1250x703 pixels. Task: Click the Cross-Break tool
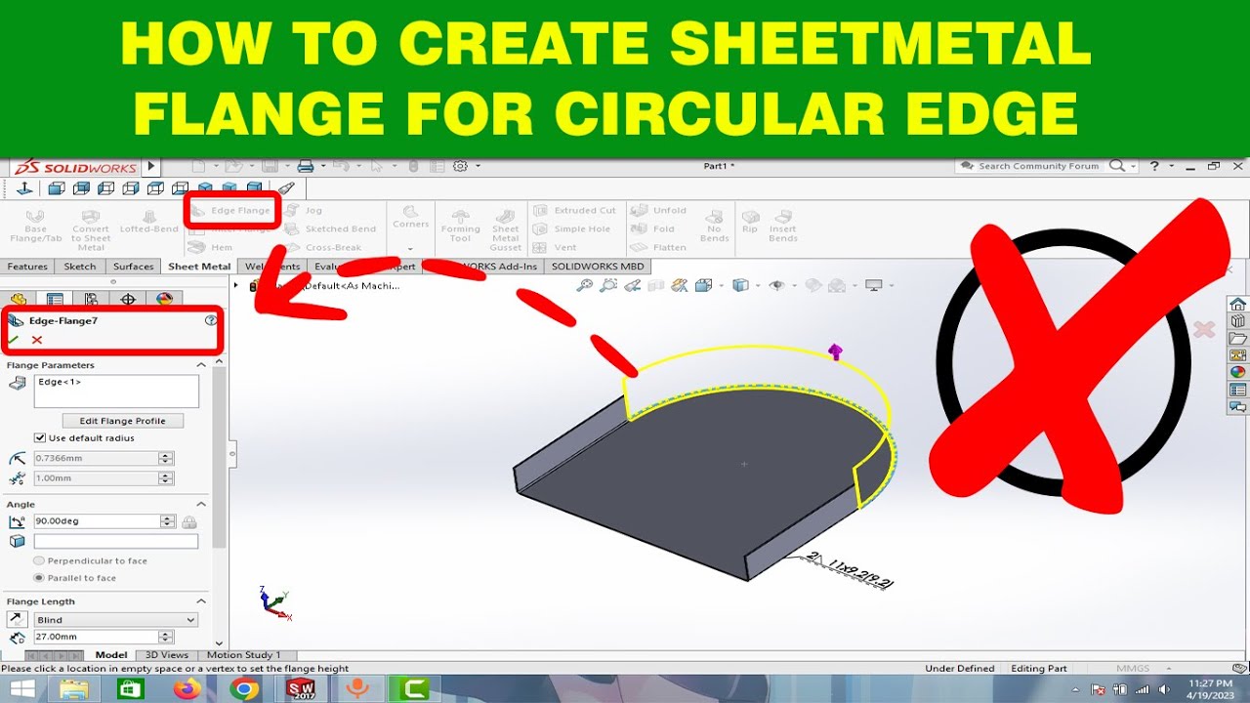tap(324, 247)
